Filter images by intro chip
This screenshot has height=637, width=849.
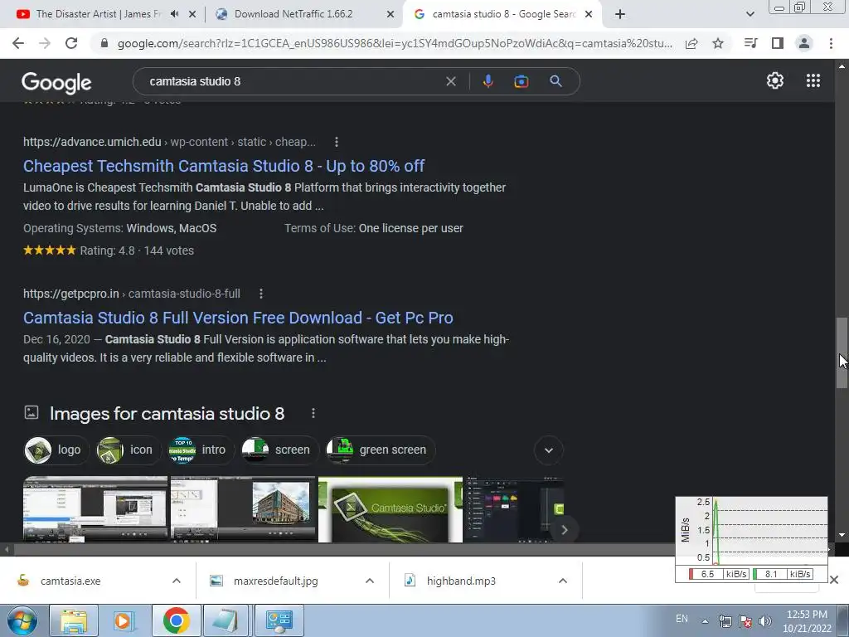point(201,450)
